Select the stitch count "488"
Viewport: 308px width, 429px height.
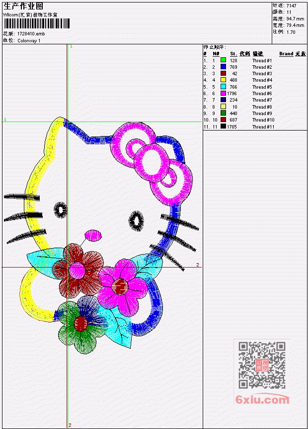(233, 80)
